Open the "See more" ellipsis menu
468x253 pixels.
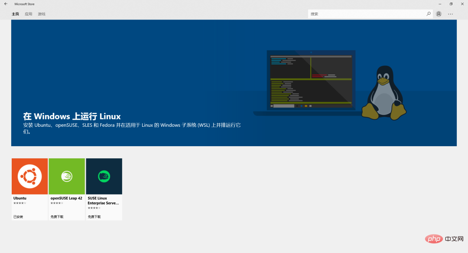coord(450,13)
